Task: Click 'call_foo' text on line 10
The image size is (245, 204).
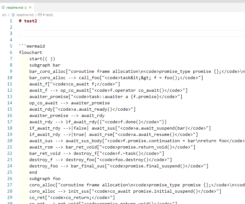Action: click(x=89, y=78)
